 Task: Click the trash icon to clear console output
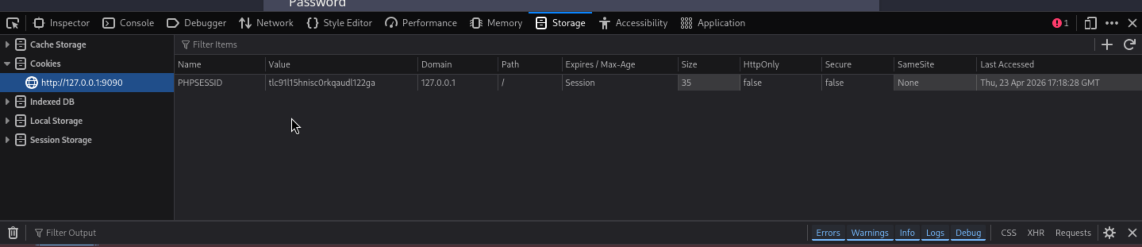tap(13, 232)
